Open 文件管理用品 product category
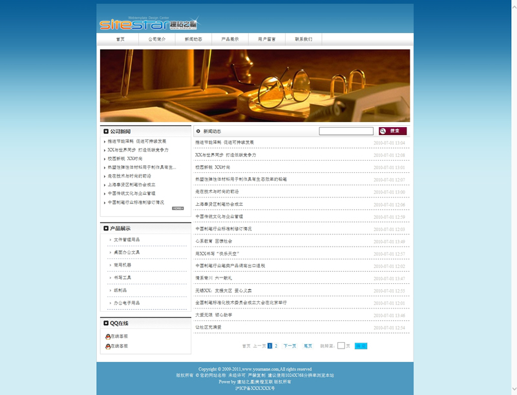Viewport: 517px width, 395px height. 127,239
